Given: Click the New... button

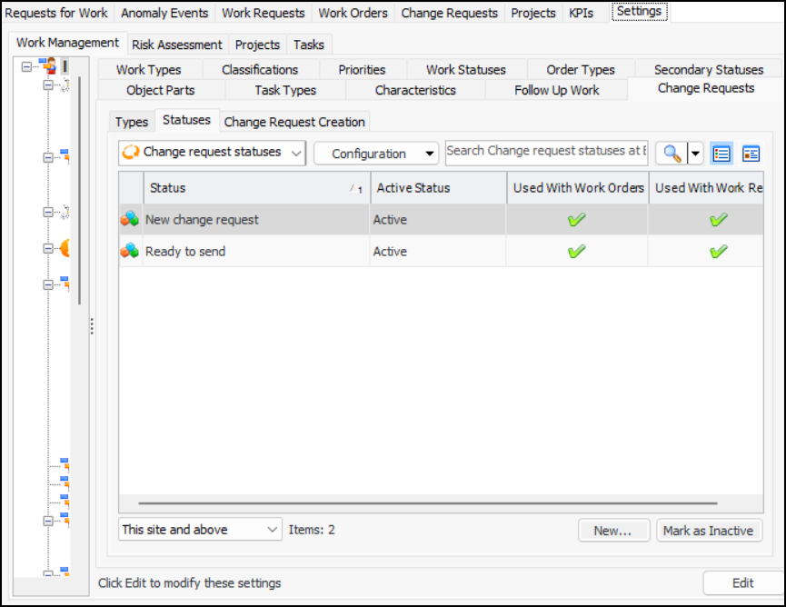Looking at the screenshot, I should click(613, 531).
